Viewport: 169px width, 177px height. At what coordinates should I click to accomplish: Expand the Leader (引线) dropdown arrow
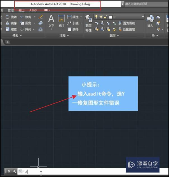[x=81, y=23]
